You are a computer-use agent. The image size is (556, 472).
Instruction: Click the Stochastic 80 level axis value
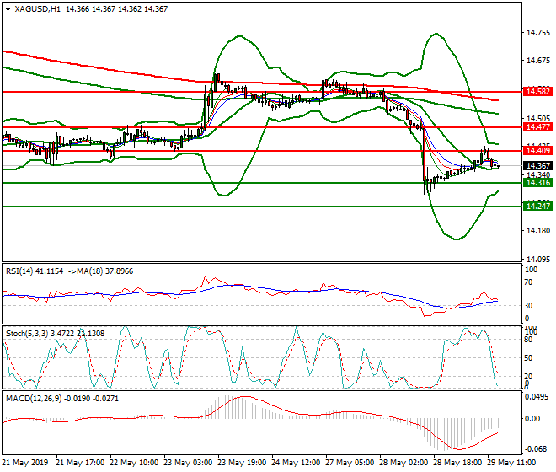tap(528, 340)
